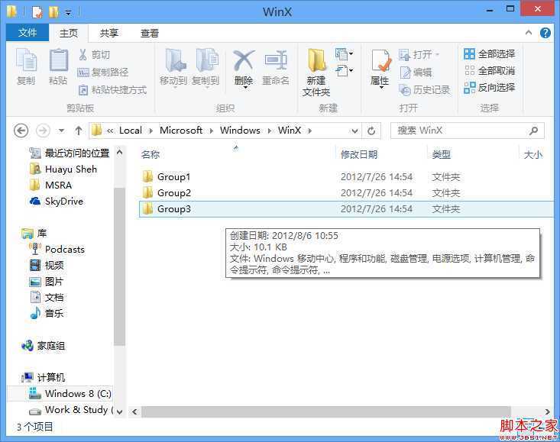Open the Quick Access Toolbar customize dropdown
The image size is (560, 442).
coord(68,13)
